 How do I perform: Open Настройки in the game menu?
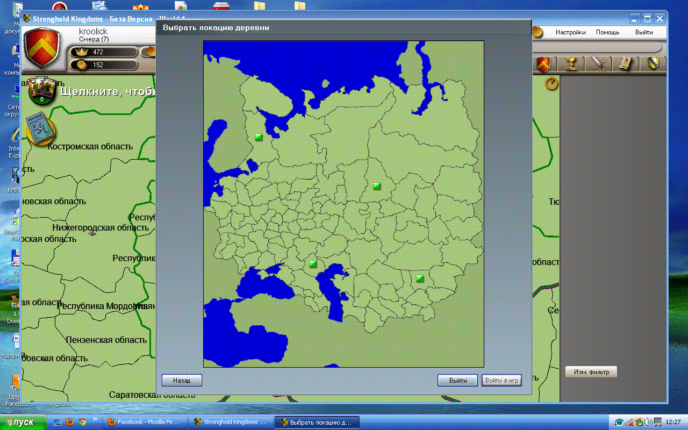point(570,32)
